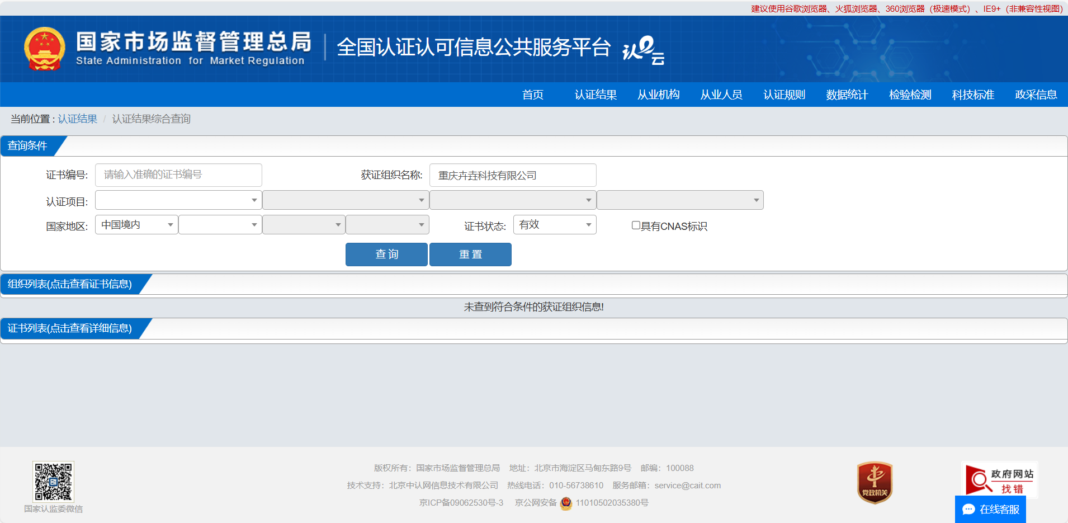Open the 认证结果 nav menu
This screenshot has height=523, width=1068.
point(596,95)
